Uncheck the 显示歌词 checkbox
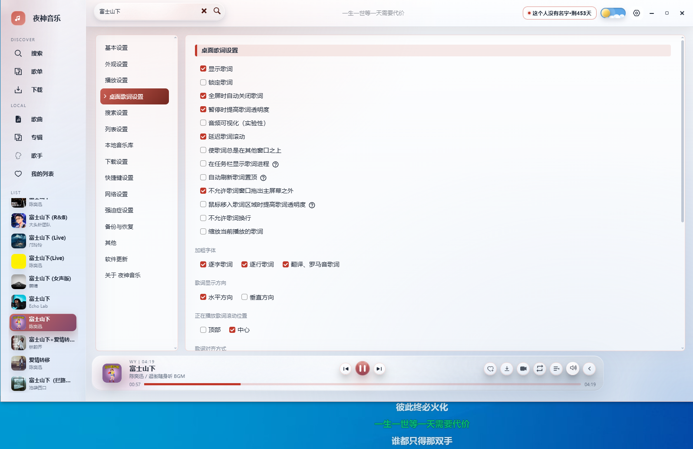The image size is (693, 449). [x=203, y=68]
